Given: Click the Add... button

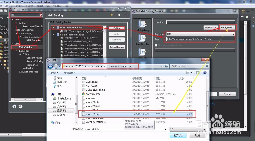Looking at the screenshot, I should coord(117,28).
